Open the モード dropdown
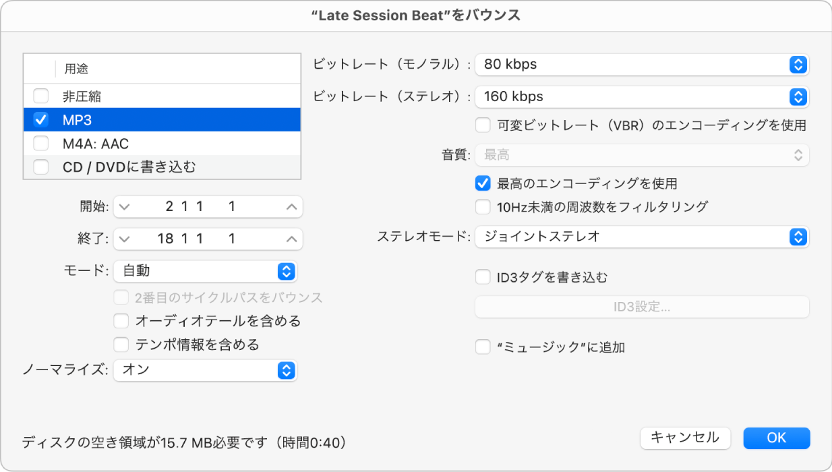Viewport: 832px width, 472px height. (206, 271)
